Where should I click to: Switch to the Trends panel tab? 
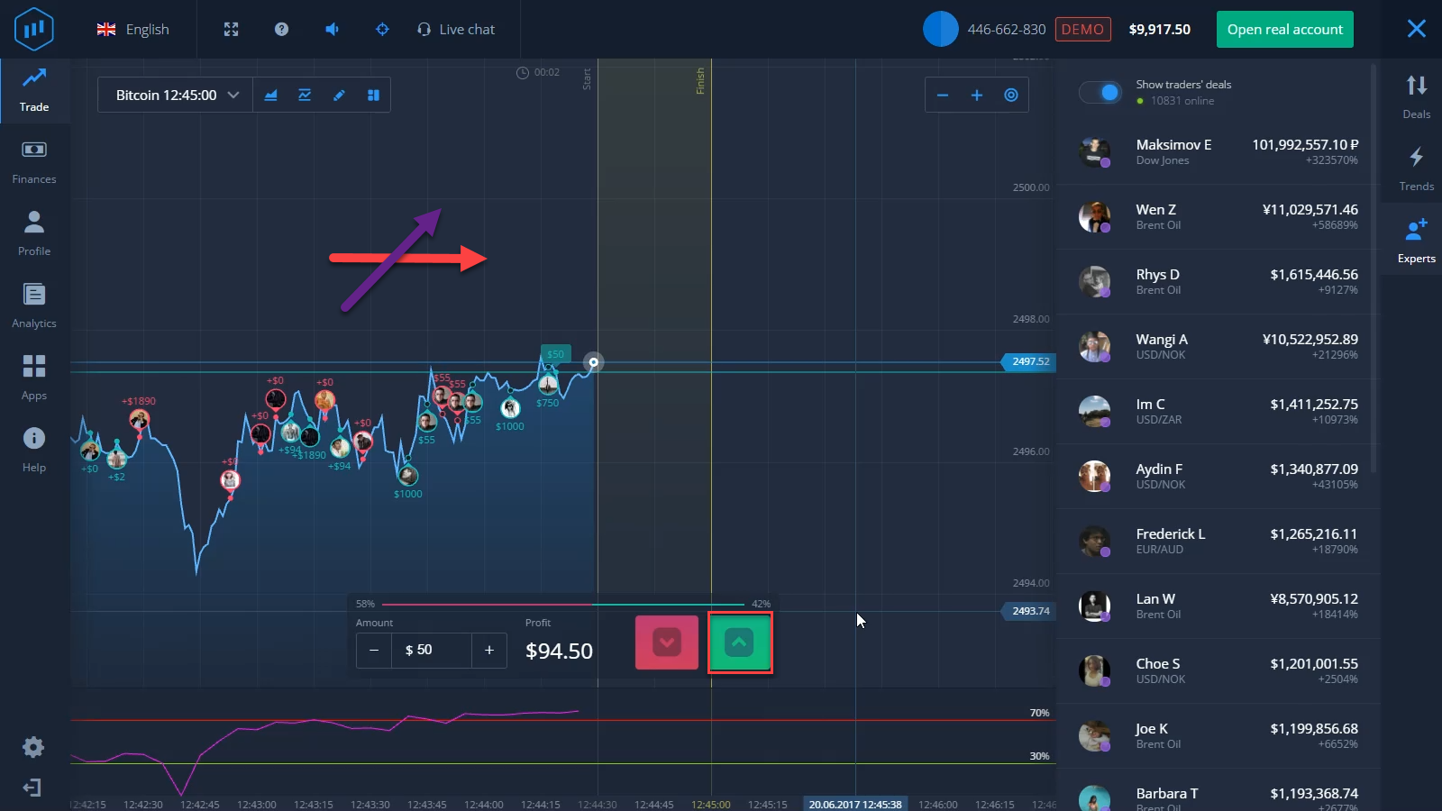[x=1416, y=168]
